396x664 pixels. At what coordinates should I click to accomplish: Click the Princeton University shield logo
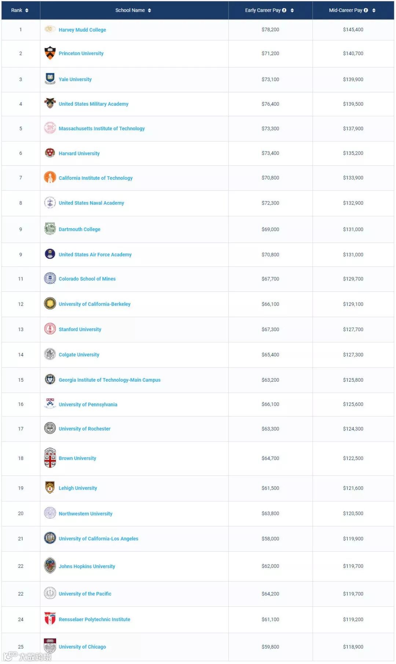click(50, 53)
